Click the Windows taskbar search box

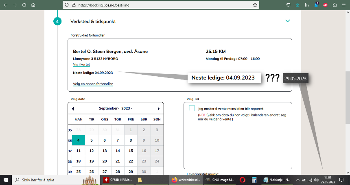[56, 180]
